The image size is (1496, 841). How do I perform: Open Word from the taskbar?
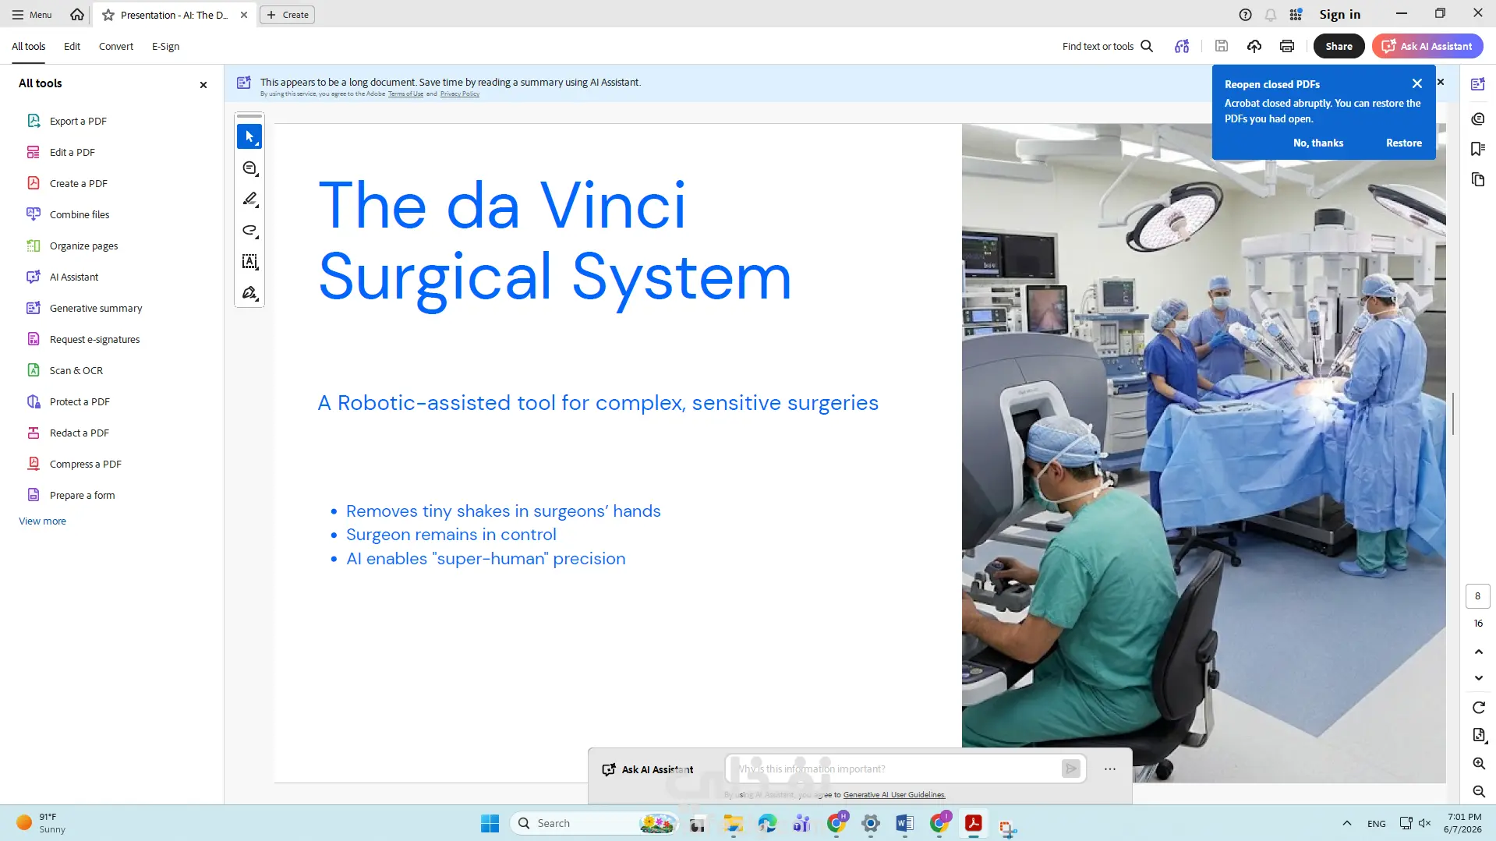[904, 823]
